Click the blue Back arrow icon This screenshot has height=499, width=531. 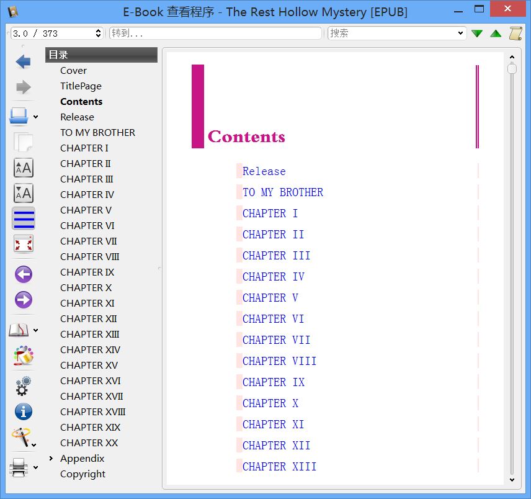click(x=23, y=61)
